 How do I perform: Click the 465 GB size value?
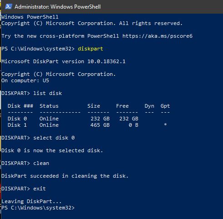point(100,125)
